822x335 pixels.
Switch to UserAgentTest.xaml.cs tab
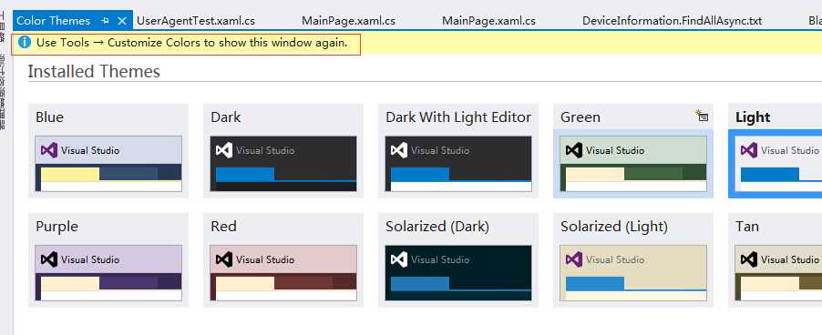[196, 21]
